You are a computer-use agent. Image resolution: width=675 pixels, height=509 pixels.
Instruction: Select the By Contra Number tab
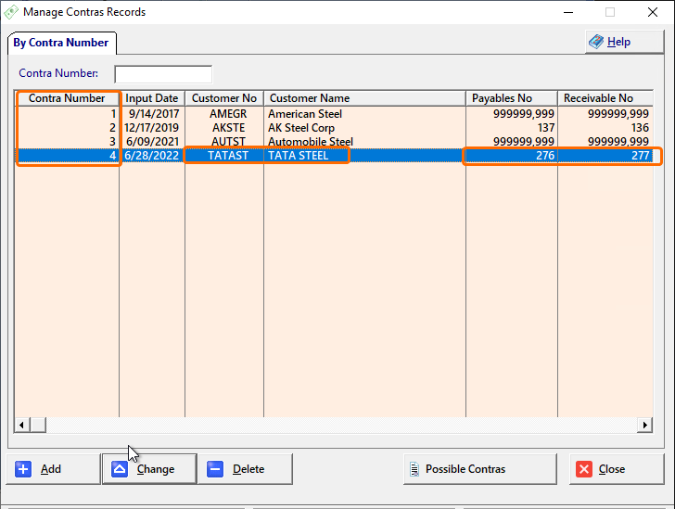coord(61,43)
